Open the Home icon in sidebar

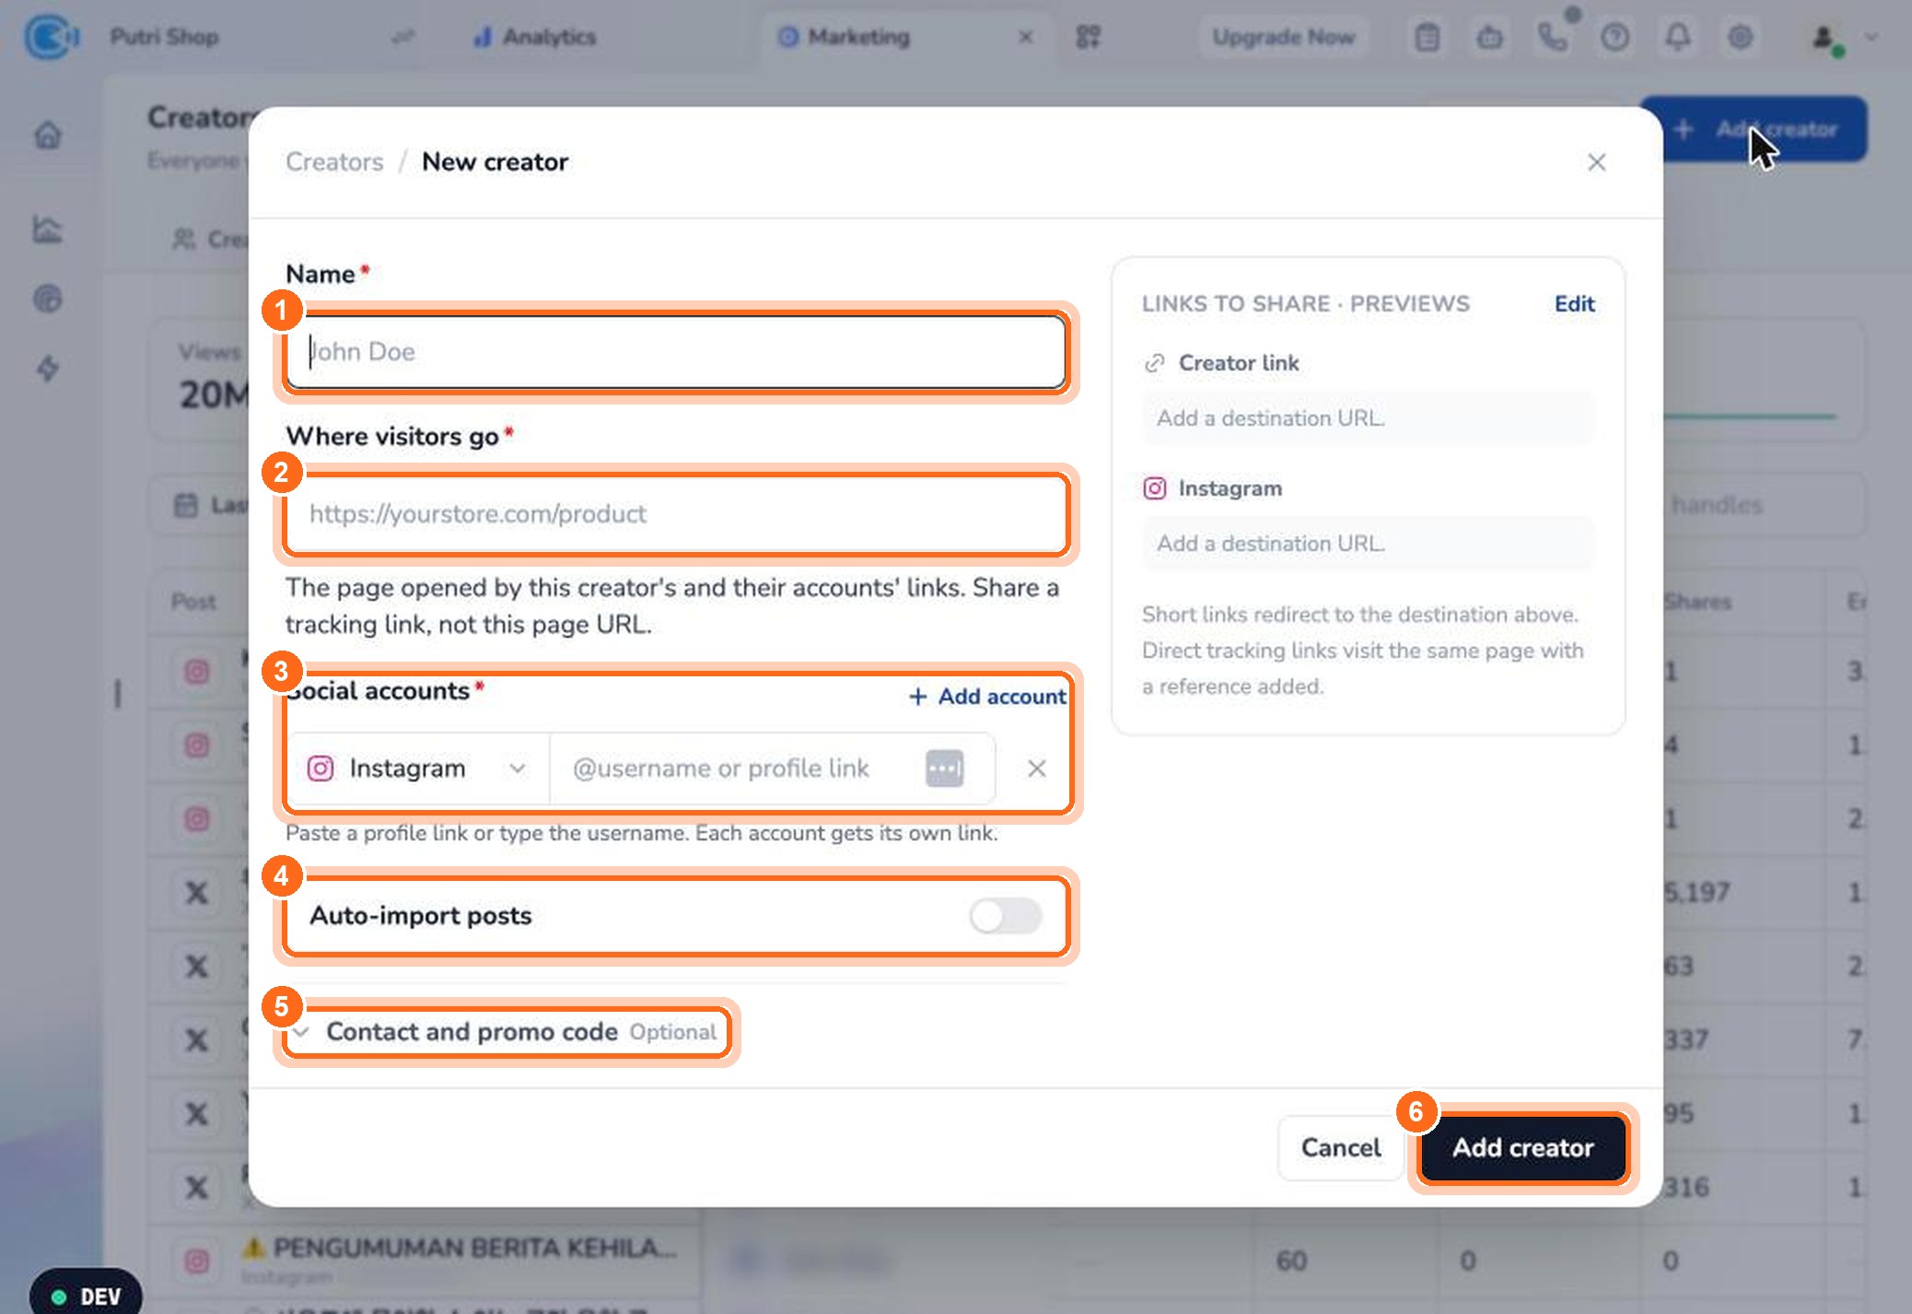coord(48,135)
